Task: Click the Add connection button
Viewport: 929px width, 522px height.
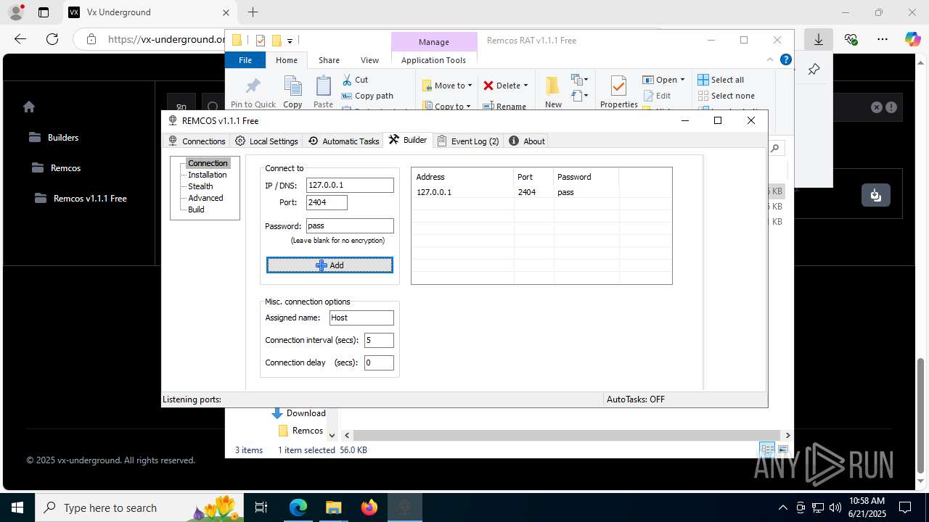Action: [330, 265]
